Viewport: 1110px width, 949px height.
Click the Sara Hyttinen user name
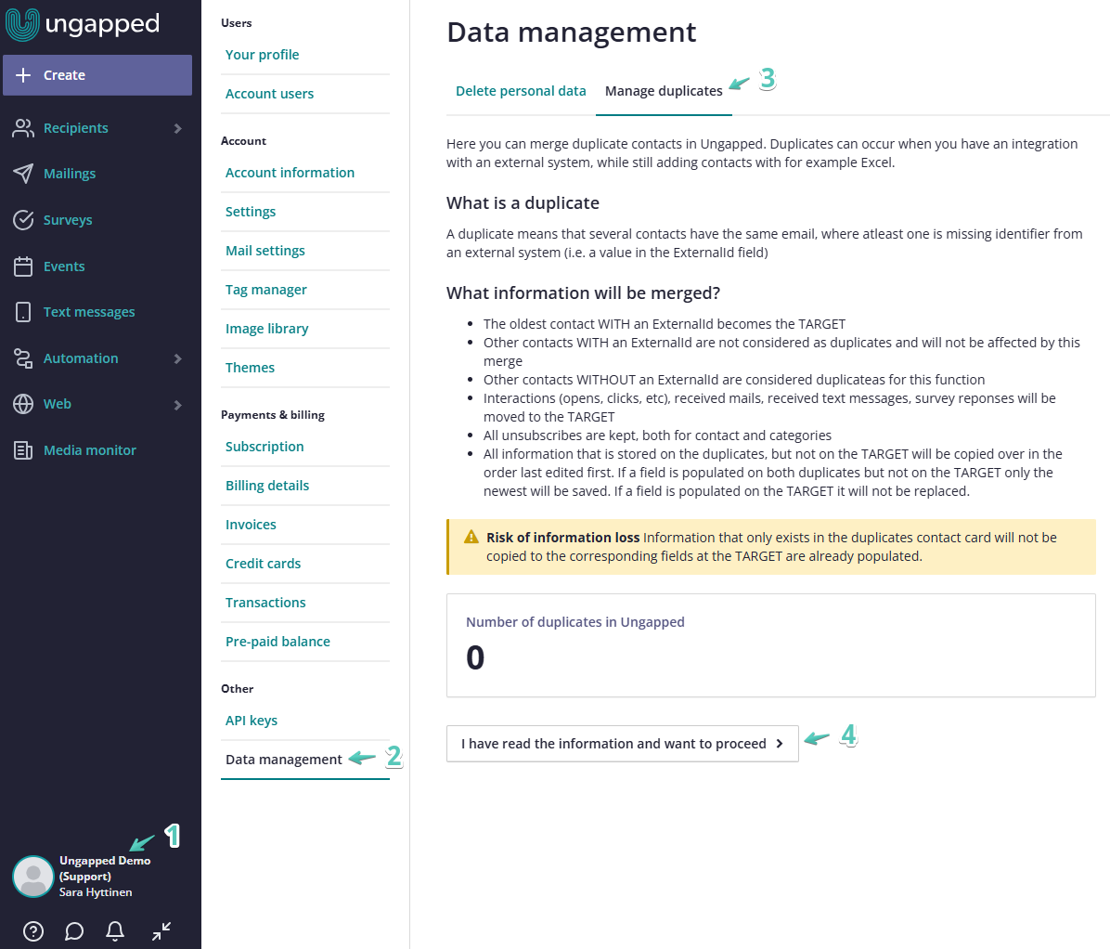tap(96, 892)
